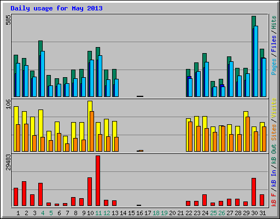280x219 pixels.
Task: Select green weekend day label 4
Action: [43, 213]
